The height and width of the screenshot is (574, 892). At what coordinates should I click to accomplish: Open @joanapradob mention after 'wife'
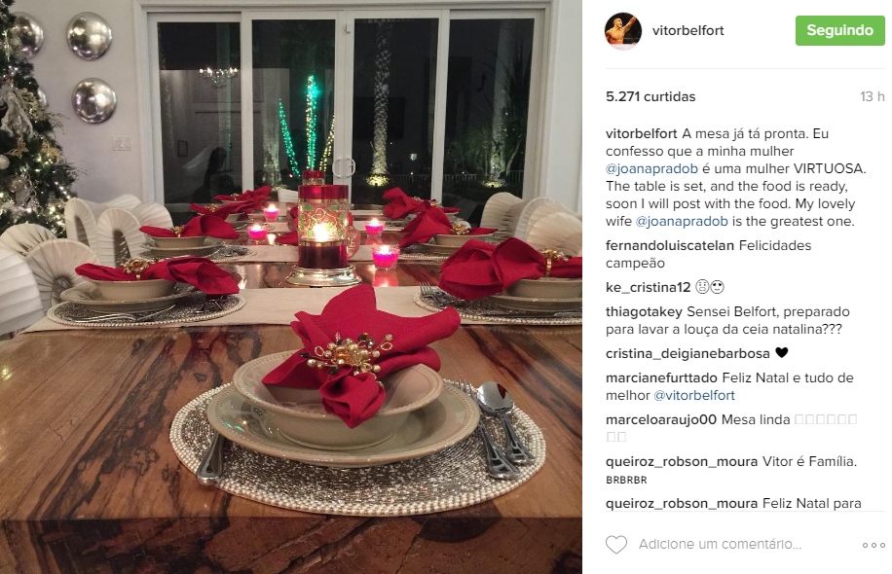(x=682, y=221)
